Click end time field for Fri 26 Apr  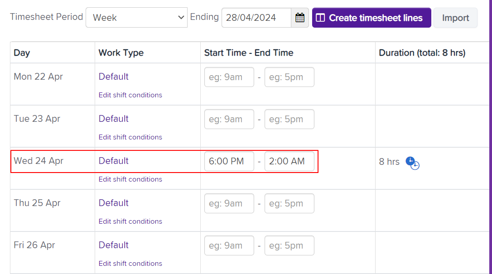tap(289, 245)
